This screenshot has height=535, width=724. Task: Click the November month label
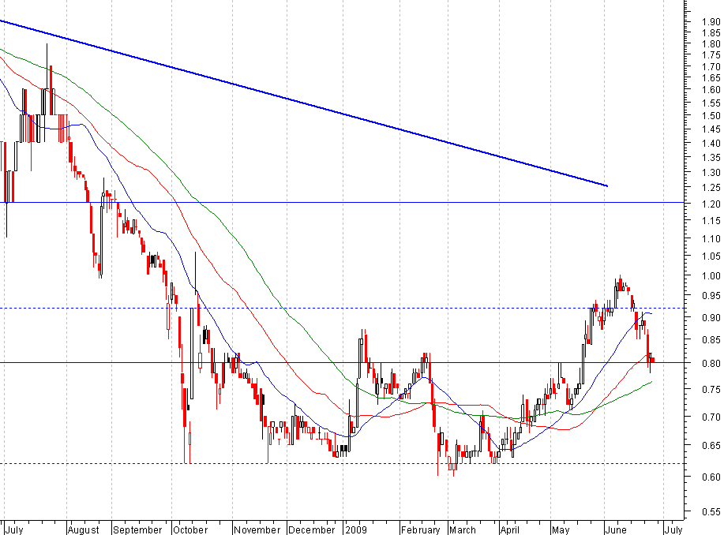pos(257,529)
